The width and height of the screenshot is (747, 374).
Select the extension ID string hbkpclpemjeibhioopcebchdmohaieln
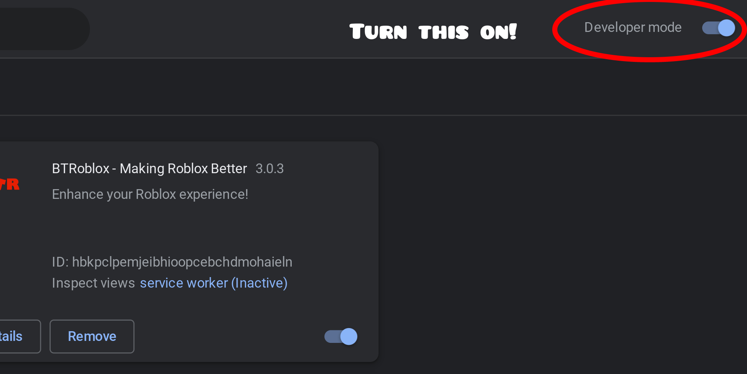pos(182,262)
